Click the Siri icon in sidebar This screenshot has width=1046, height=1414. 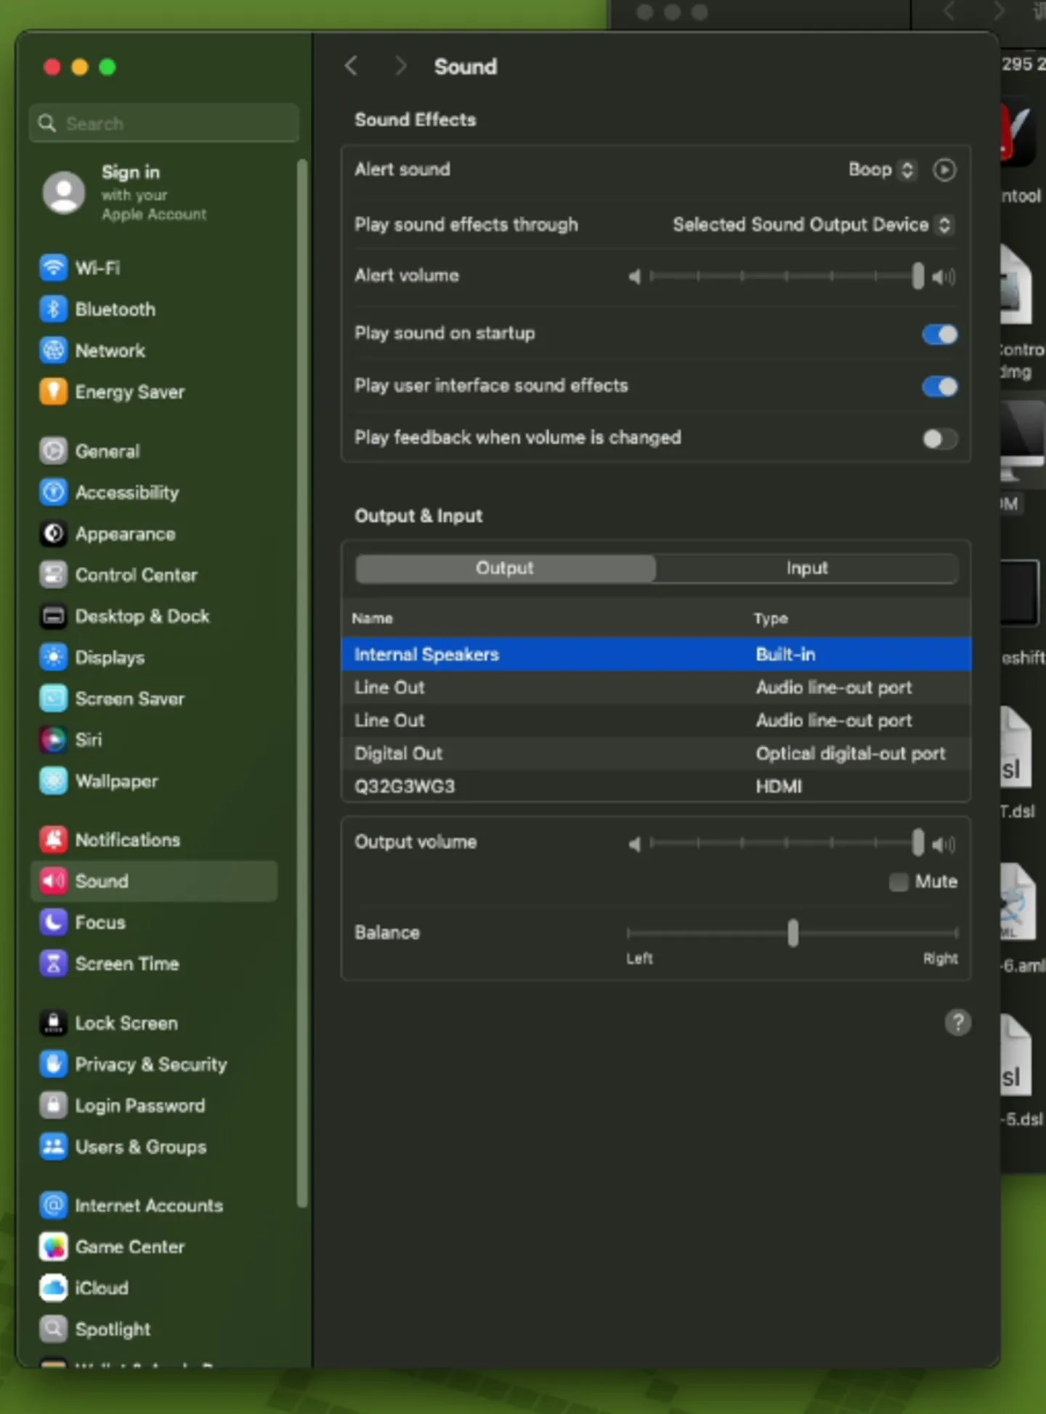[53, 740]
